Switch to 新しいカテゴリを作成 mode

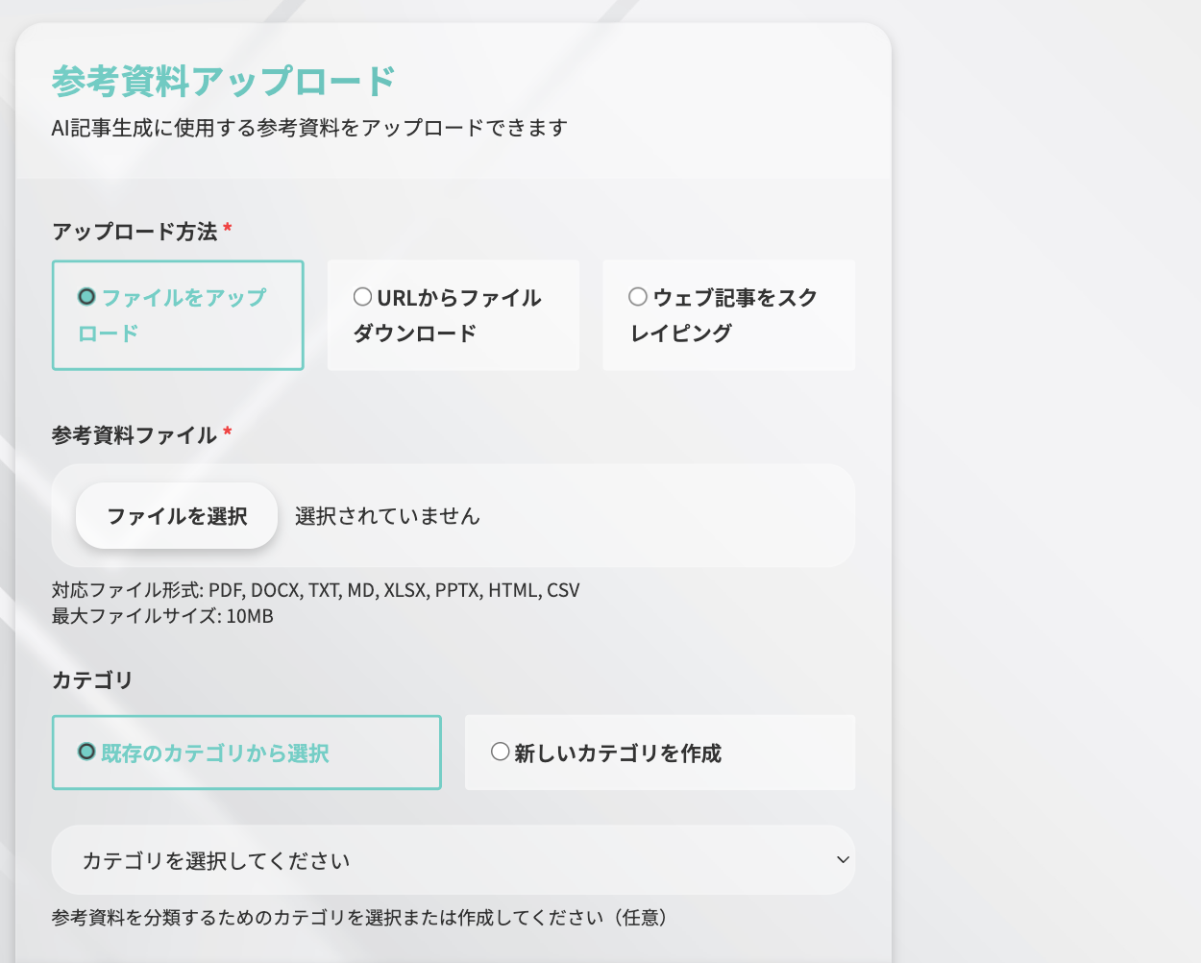point(659,753)
